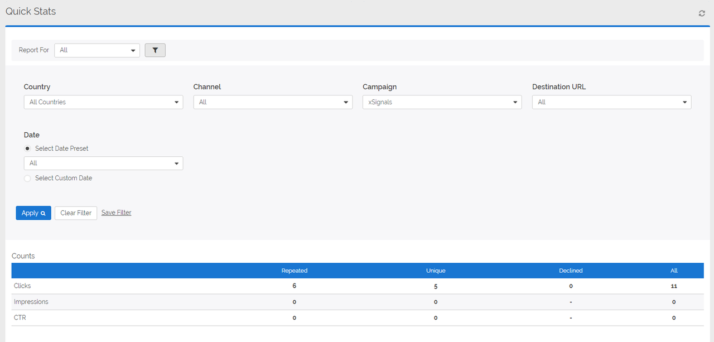Click the Apply button
The image size is (714, 342).
pos(33,213)
